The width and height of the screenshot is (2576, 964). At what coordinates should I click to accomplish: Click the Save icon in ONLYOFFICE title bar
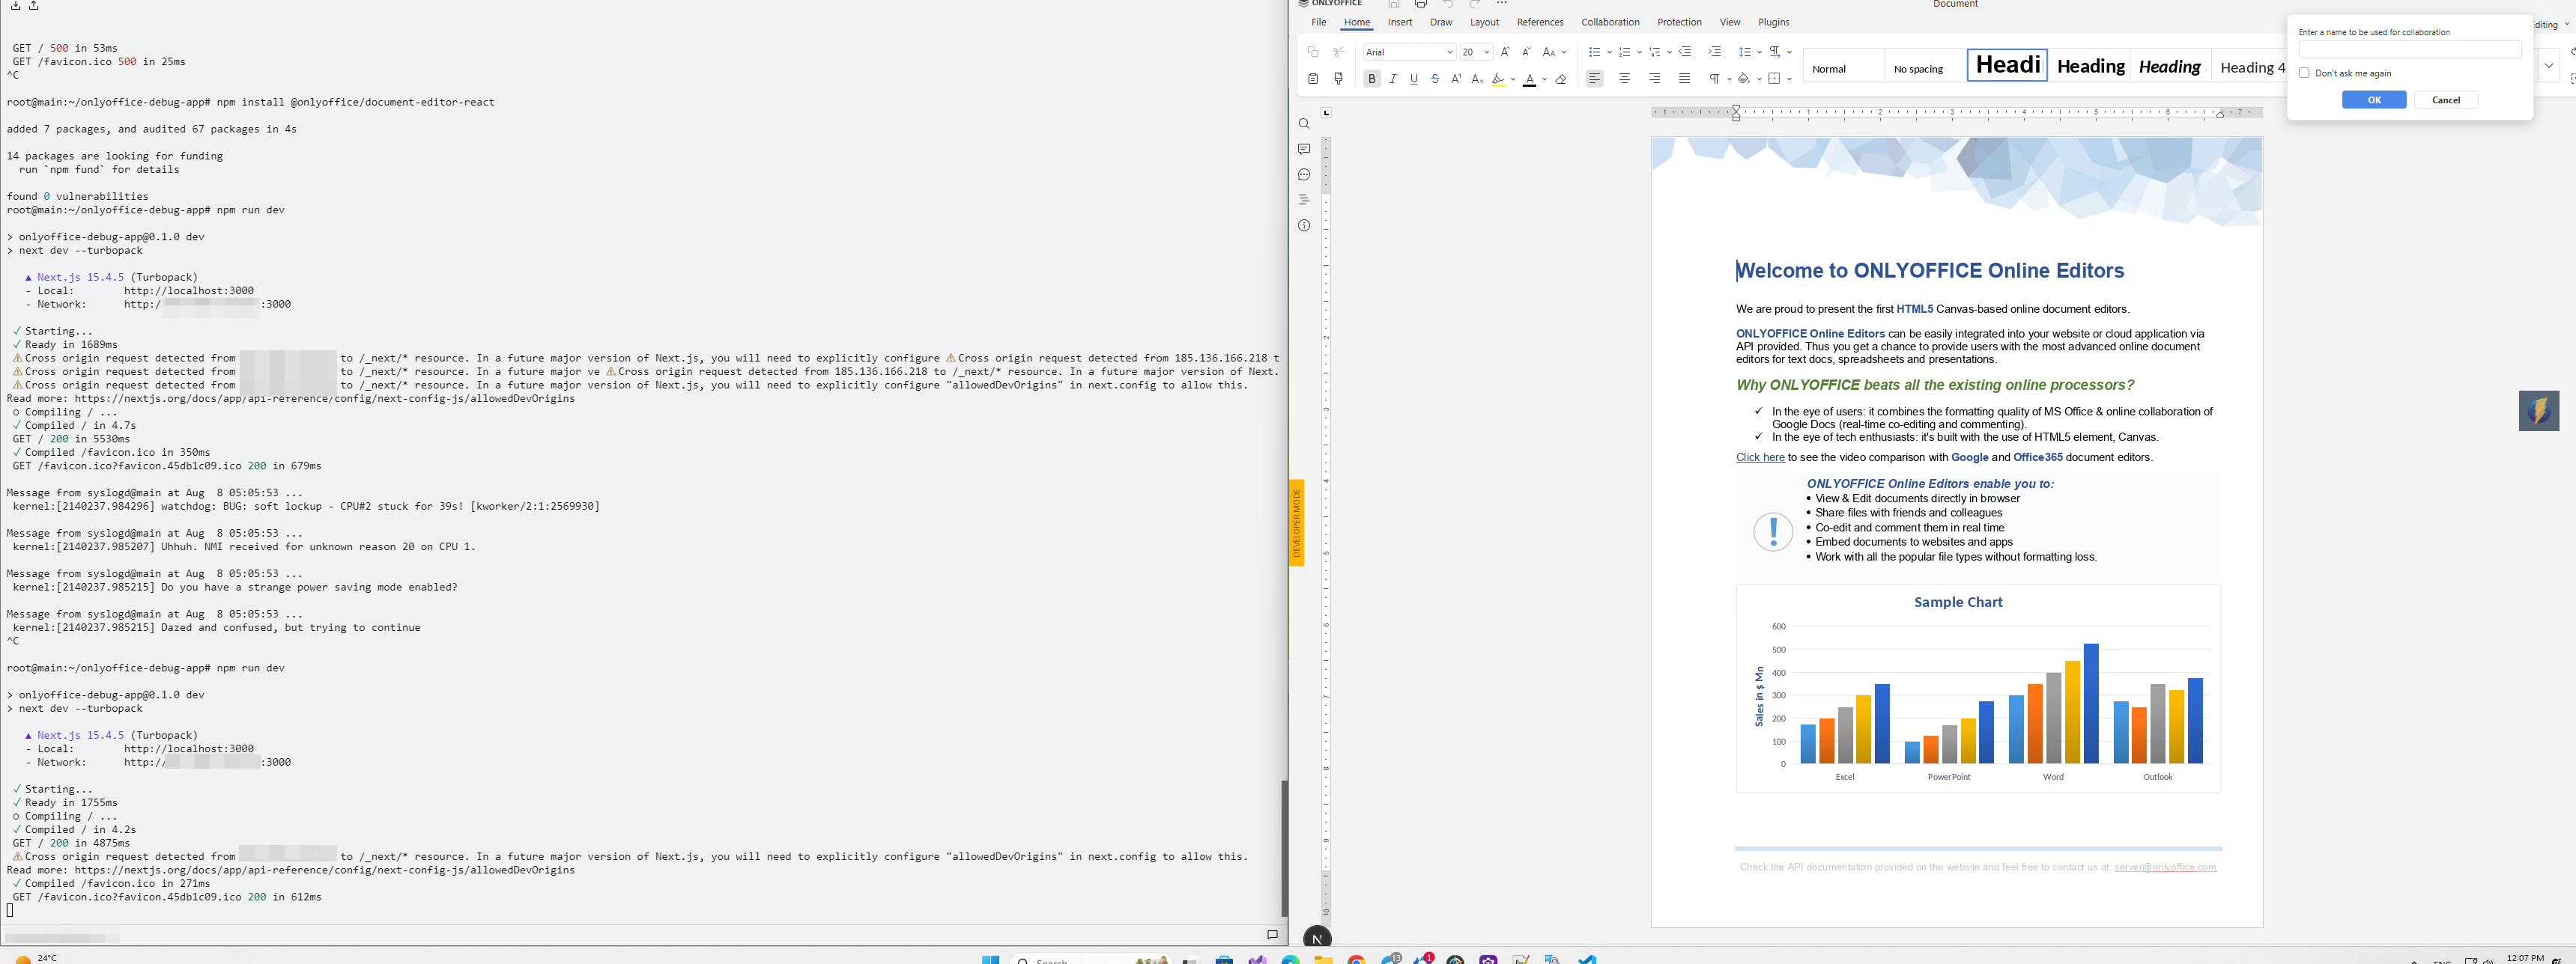tap(1394, 5)
